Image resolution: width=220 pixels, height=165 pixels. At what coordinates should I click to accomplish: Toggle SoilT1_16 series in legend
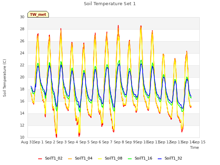click(x=140, y=158)
